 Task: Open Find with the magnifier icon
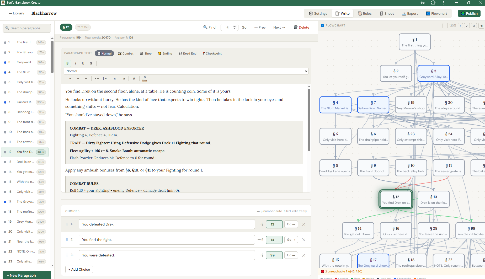[x=206, y=27]
